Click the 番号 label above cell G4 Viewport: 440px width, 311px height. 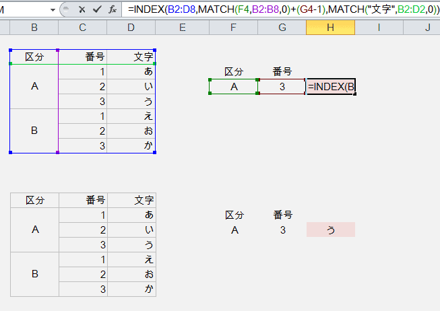coord(282,71)
